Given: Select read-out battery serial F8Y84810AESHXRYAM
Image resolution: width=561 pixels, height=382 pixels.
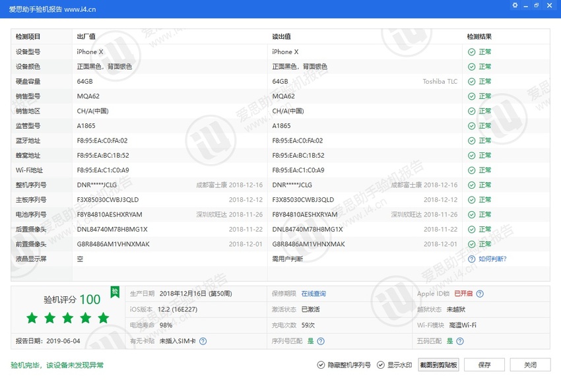Looking at the screenshot, I should click(x=305, y=214).
